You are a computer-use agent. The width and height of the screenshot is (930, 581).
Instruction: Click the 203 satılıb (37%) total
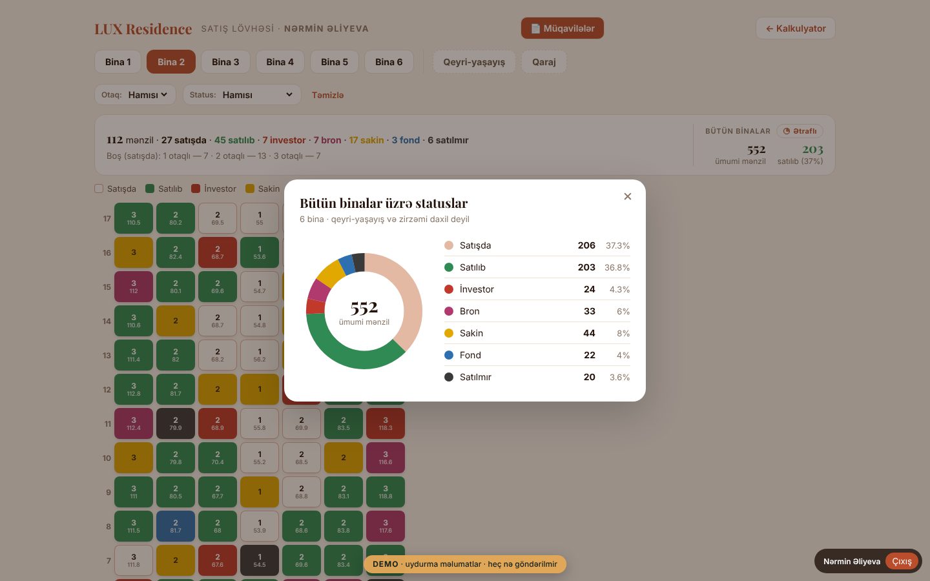coord(800,155)
